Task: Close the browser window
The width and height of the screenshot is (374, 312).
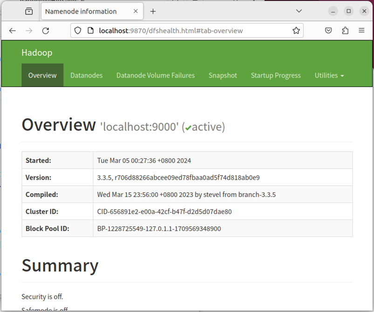Action: 364,11
